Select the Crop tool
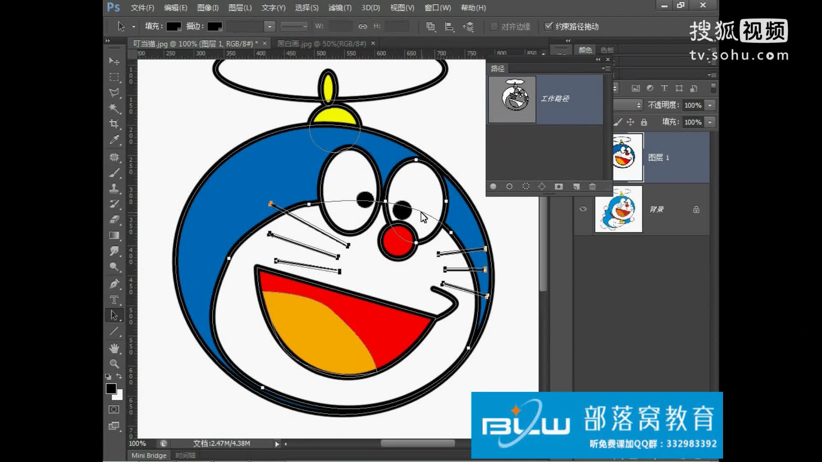The width and height of the screenshot is (822, 462). point(114,124)
